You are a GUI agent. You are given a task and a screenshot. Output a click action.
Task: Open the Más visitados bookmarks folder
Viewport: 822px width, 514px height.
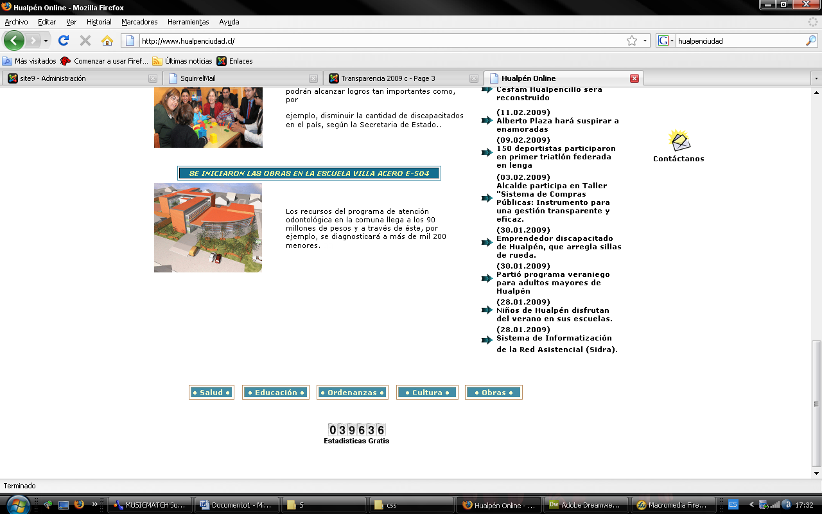tap(30, 61)
